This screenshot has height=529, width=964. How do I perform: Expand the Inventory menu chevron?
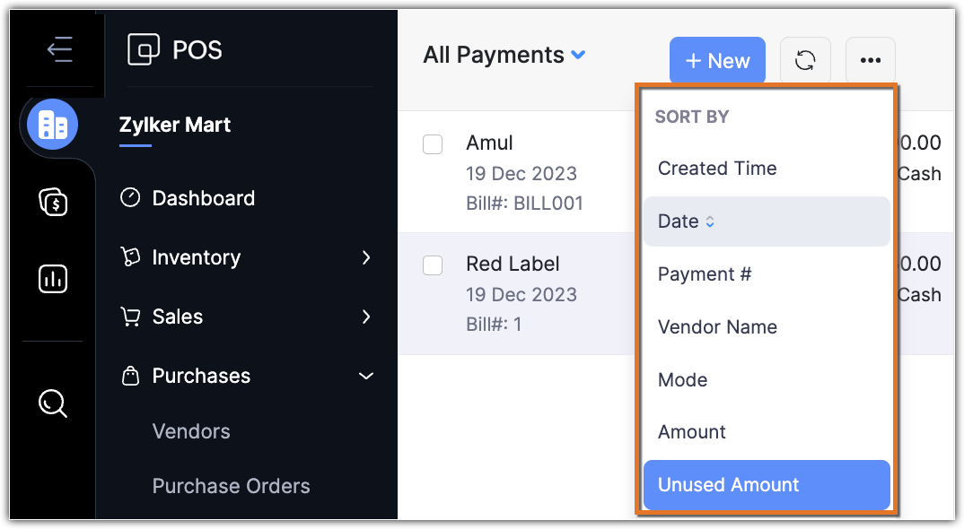tap(365, 258)
